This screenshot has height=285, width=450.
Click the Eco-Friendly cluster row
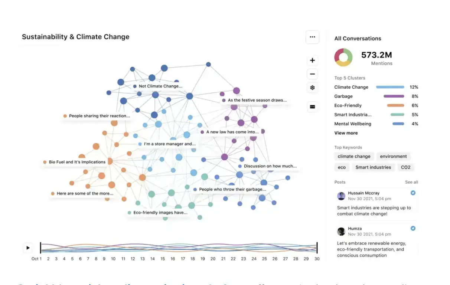(x=376, y=105)
